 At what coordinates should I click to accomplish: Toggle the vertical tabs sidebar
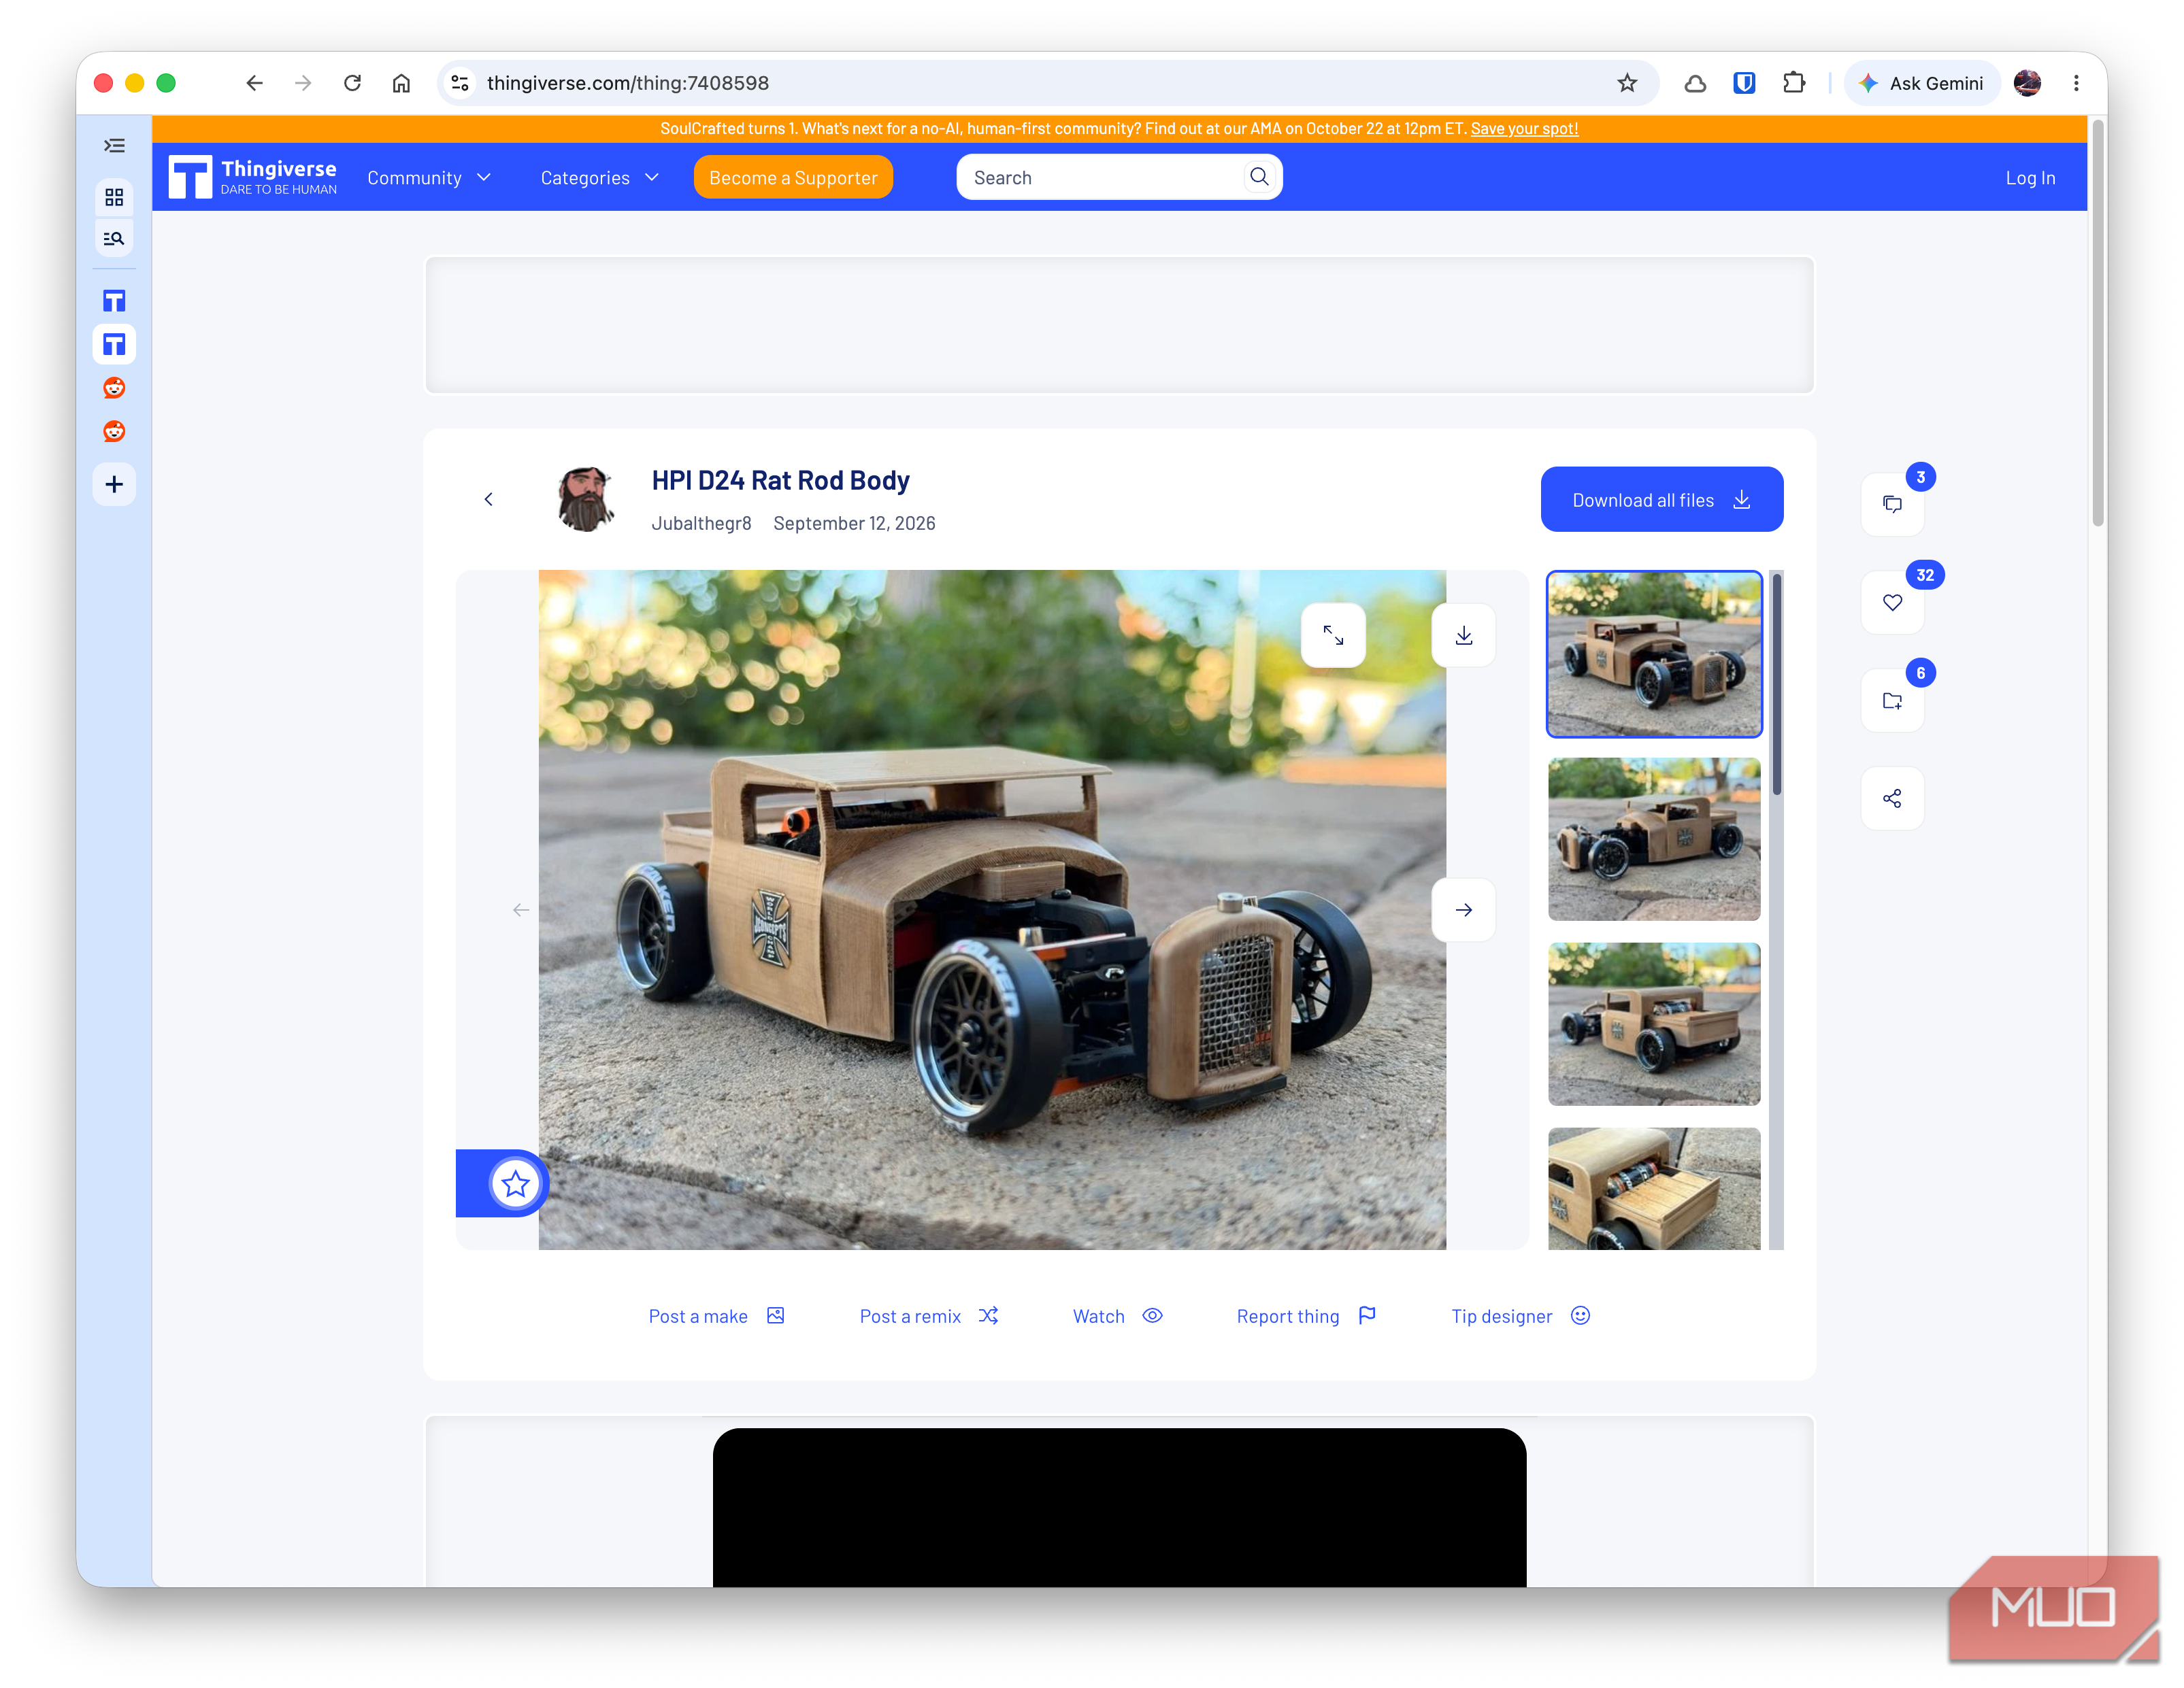114,146
